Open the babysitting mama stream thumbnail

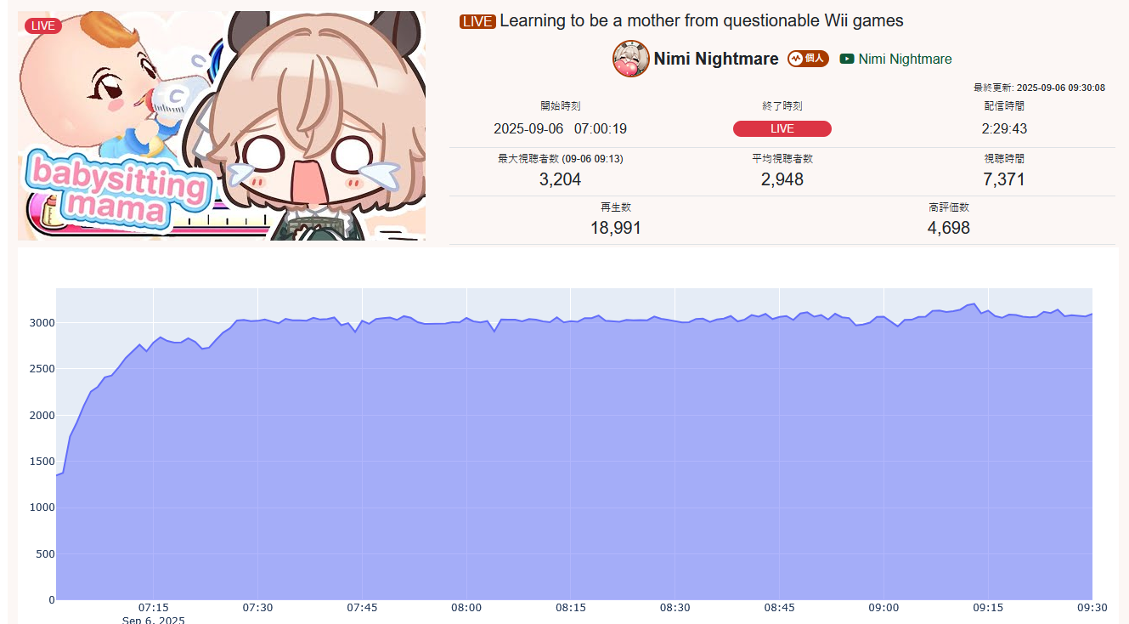[222, 126]
